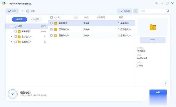Click the scan complete checkmark icon
This screenshot has width=176, height=107.
[13, 94]
